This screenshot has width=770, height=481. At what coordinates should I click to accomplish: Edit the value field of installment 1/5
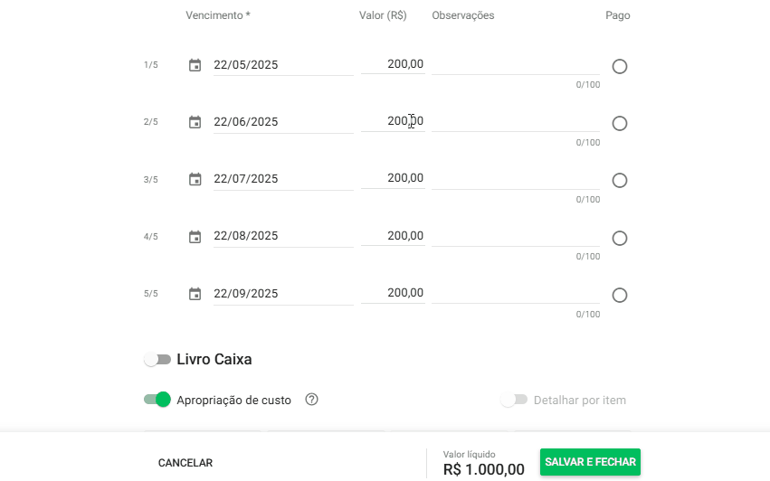click(393, 64)
